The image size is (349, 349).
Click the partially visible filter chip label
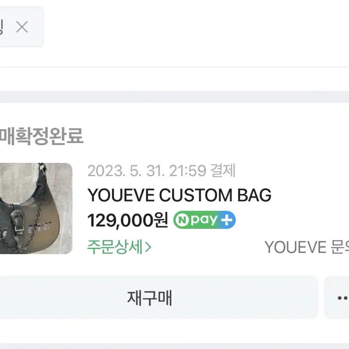(x=1, y=27)
